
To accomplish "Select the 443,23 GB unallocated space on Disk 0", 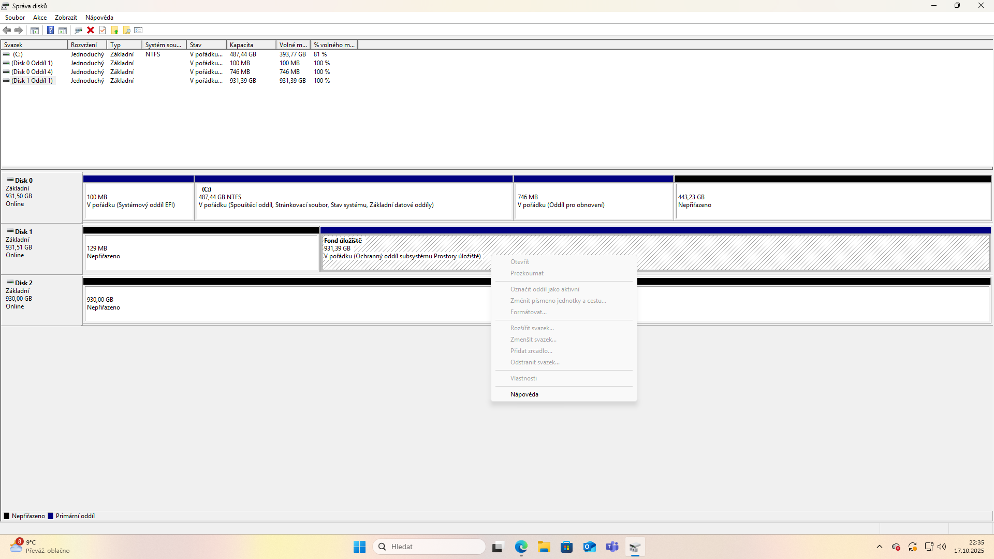I will [832, 201].
